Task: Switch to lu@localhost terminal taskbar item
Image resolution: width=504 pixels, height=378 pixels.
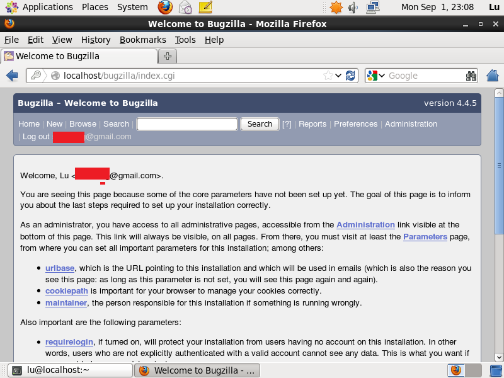Action: pyautogui.click(x=70, y=370)
